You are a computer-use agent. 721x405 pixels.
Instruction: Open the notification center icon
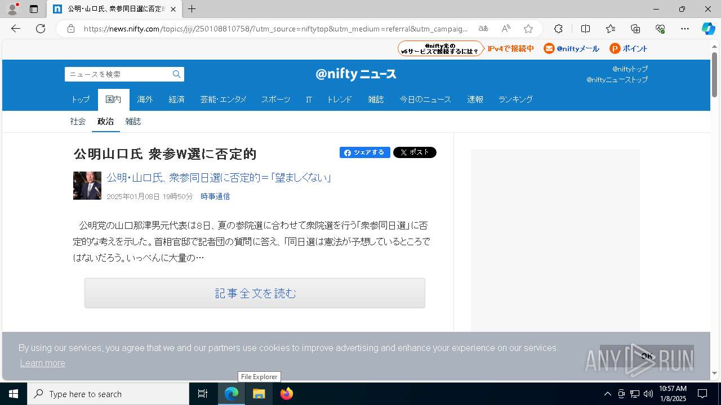coord(702,394)
